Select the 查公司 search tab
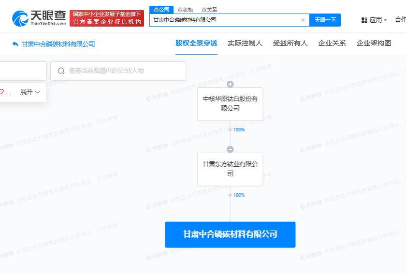This screenshot has width=406, height=273. pyautogui.click(x=161, y=10)
